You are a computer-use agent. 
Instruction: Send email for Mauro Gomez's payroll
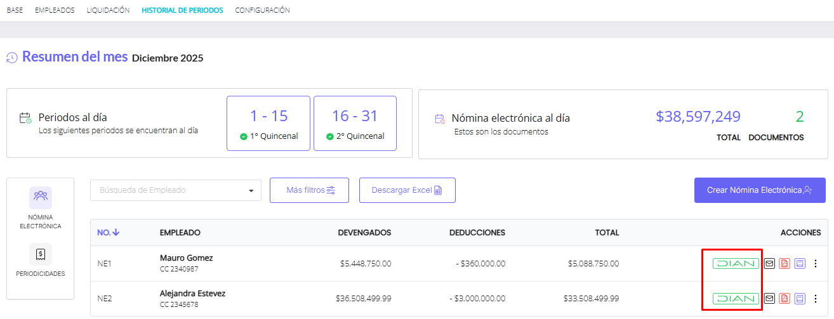tap(769, 264)
